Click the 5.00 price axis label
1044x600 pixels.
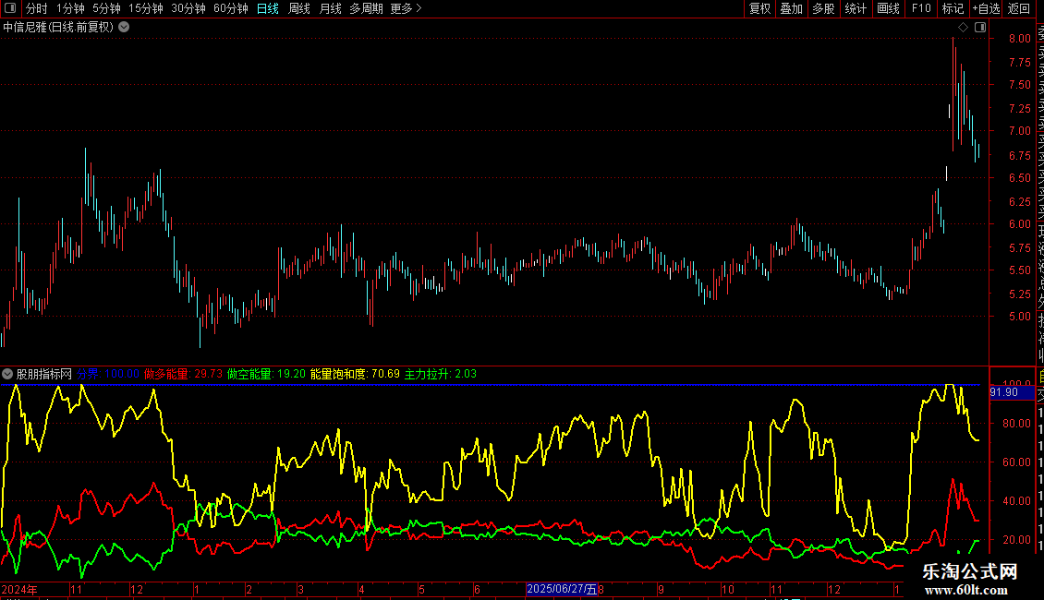point(1019,317)
